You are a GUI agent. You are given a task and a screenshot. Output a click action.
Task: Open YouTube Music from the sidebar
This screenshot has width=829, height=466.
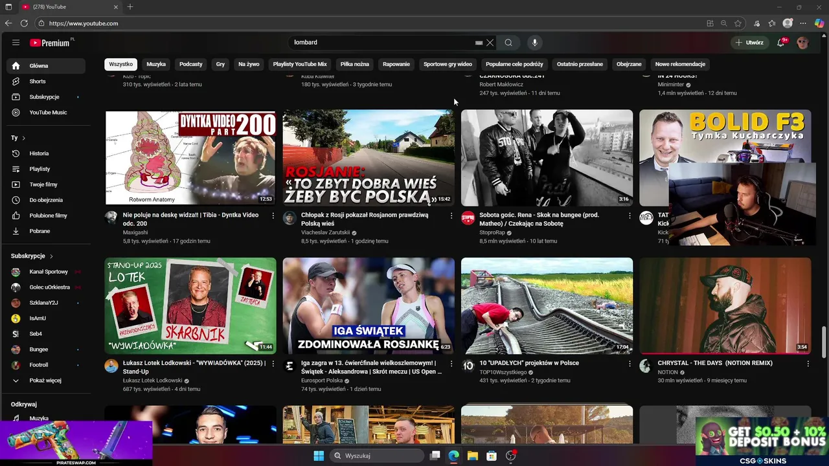tap(45, 113)
